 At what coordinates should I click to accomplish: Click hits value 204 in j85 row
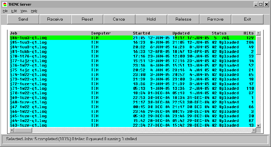tap(250, 42)
